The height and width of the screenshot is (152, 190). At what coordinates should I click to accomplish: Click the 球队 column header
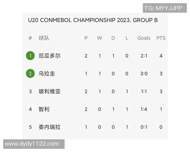pos(44,38)
